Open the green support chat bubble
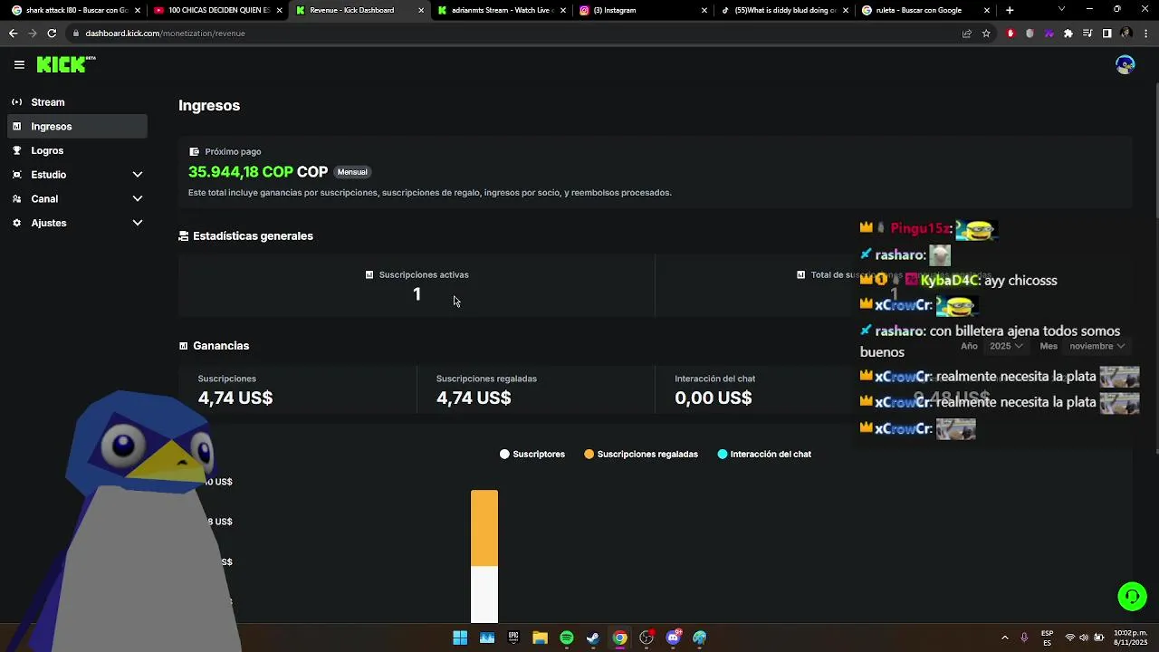This screenshot has width=1159, height=652. tap(1132, 597)
